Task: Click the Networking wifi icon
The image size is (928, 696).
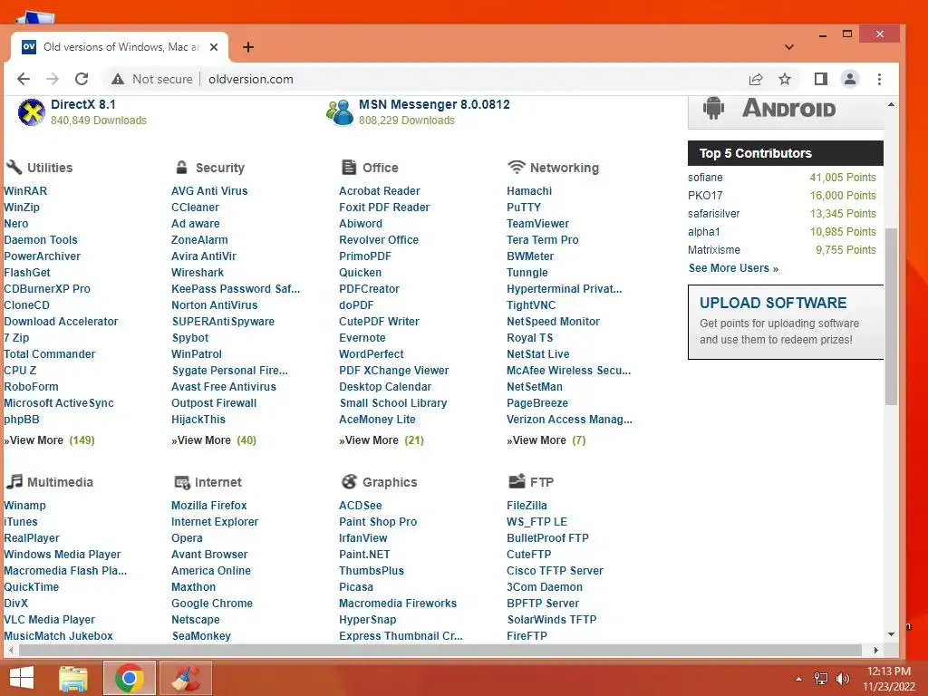Action: pyautogui.click(x=516, y=167)
